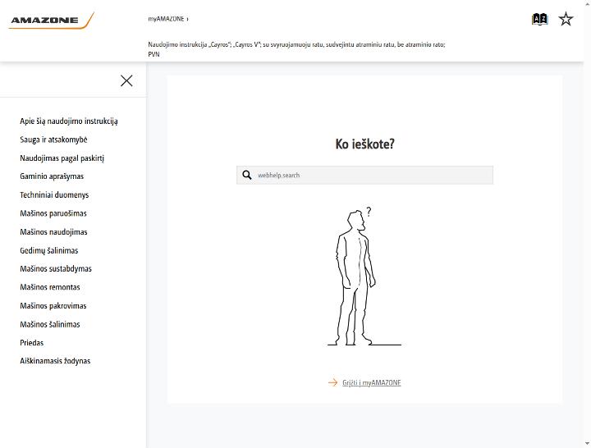
Task: Follow the Grįžti į myAMAZONE link
Action: pos(371,383)
